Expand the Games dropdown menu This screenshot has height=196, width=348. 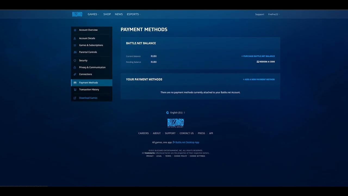point(93,14)
